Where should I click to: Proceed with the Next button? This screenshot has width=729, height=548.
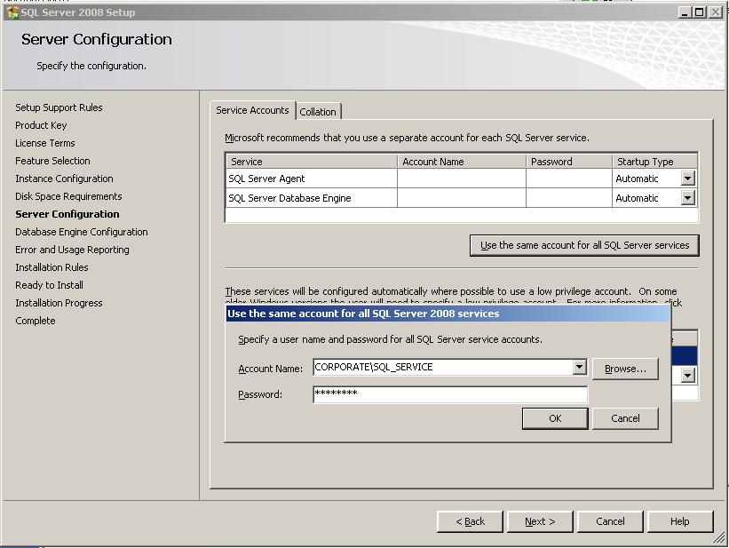click(540, 521)
